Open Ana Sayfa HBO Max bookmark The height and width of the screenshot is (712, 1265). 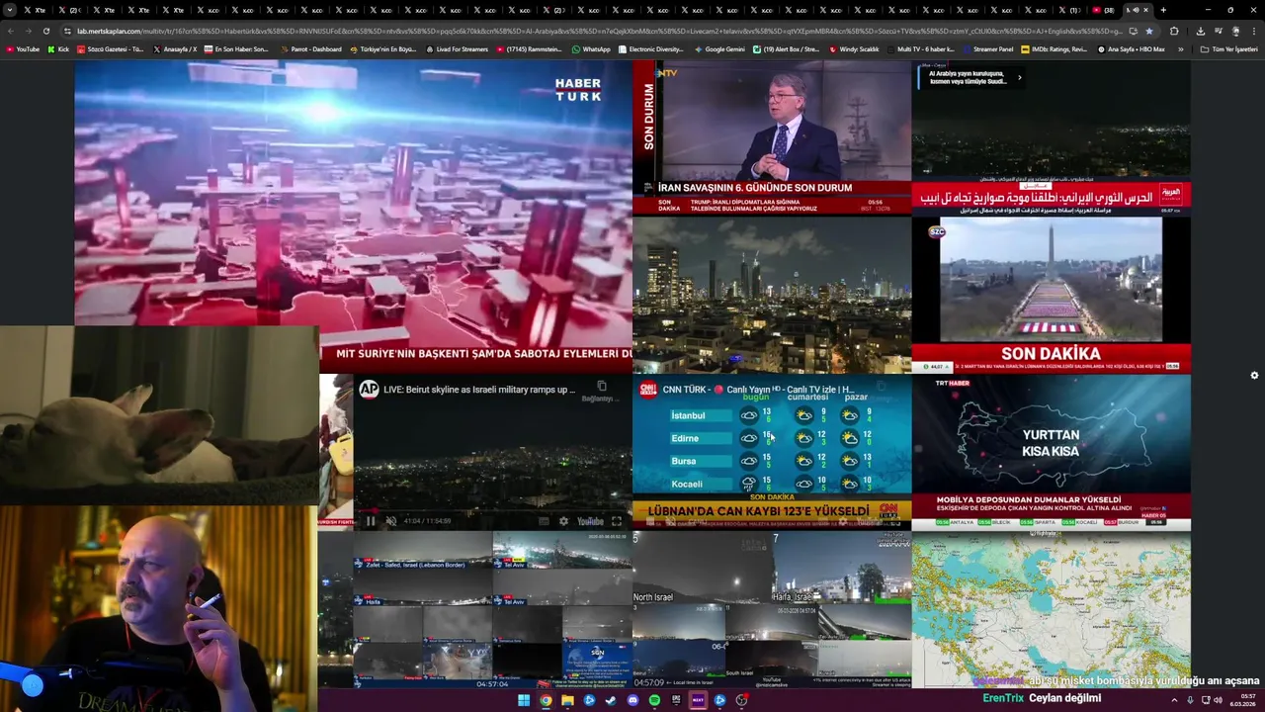pos(1131,48)
